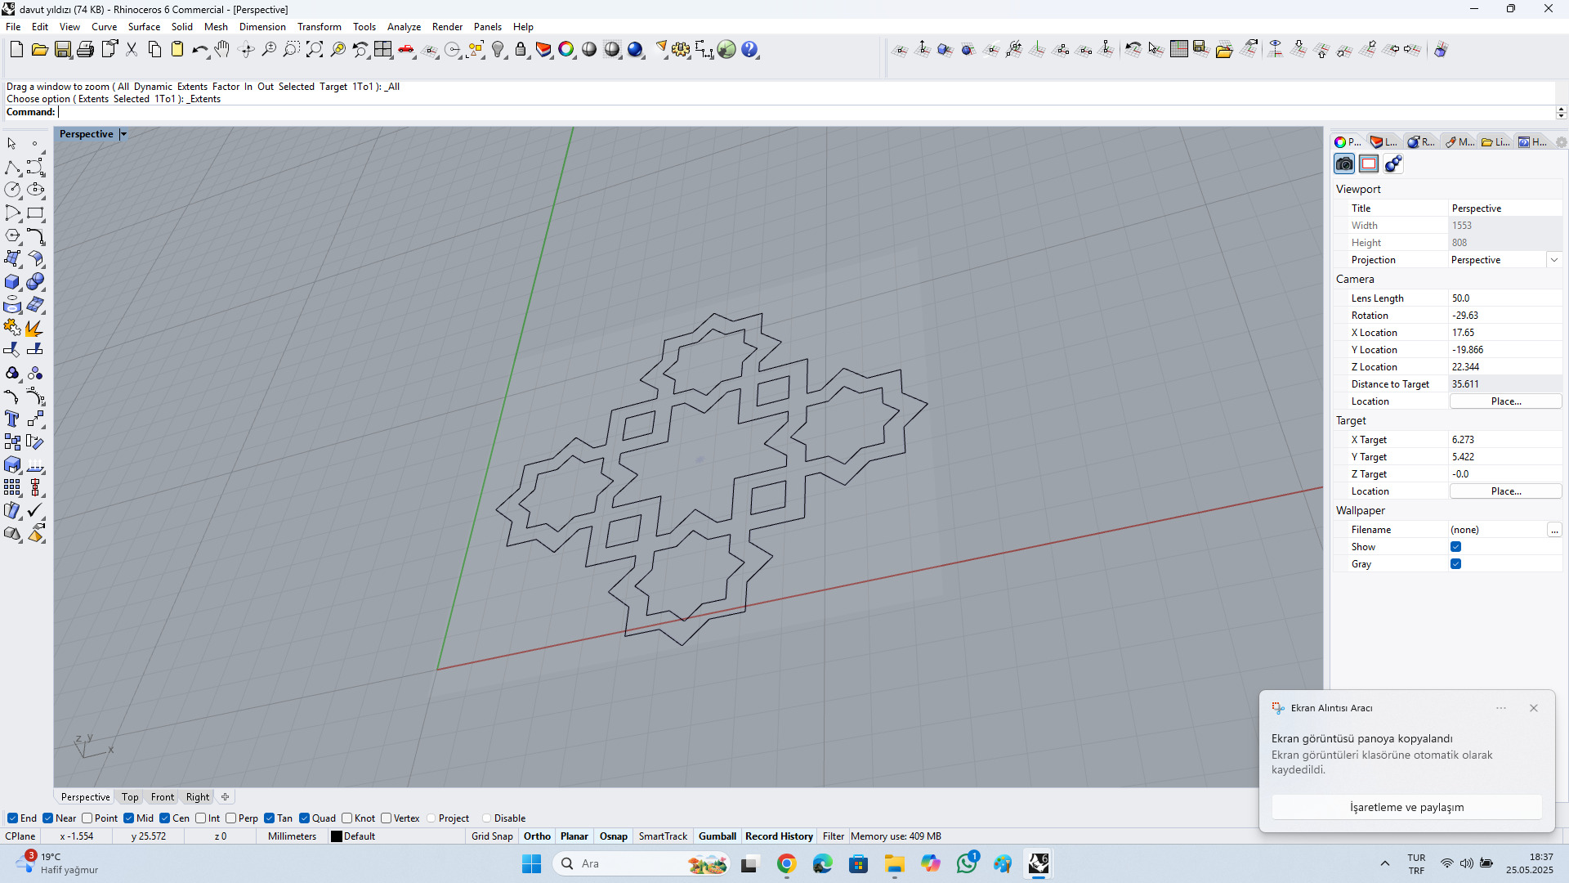Select the Box solid tool in sidebar
Image resolution: width=1569 pixels, height=883 pixels.
click(12, 282)
